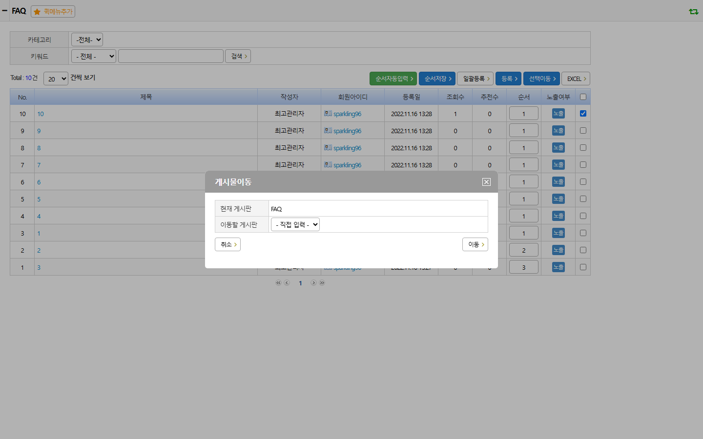703x439 pixels.
Task: Toggle 노출 badge in row No. 9
Action: pyautogui.click(x=558, y=130)
